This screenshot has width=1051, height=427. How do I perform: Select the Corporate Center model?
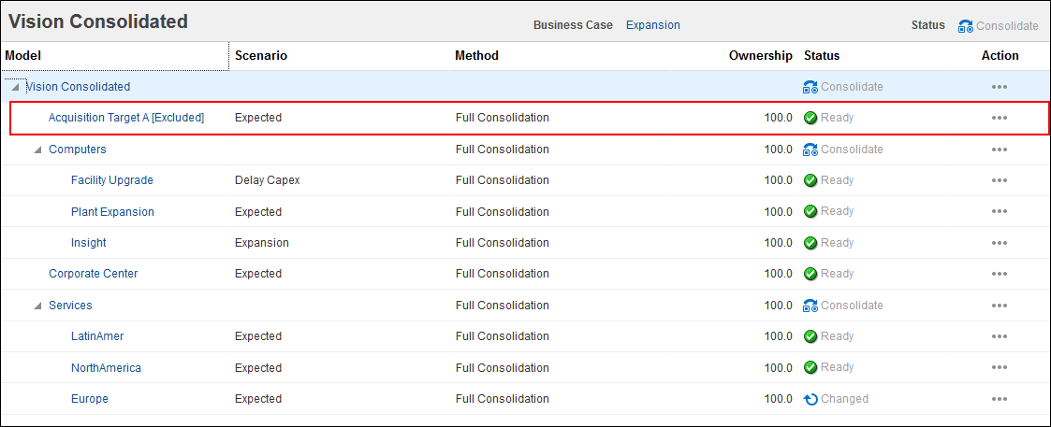pyautogui.click(x=93, y=274)
